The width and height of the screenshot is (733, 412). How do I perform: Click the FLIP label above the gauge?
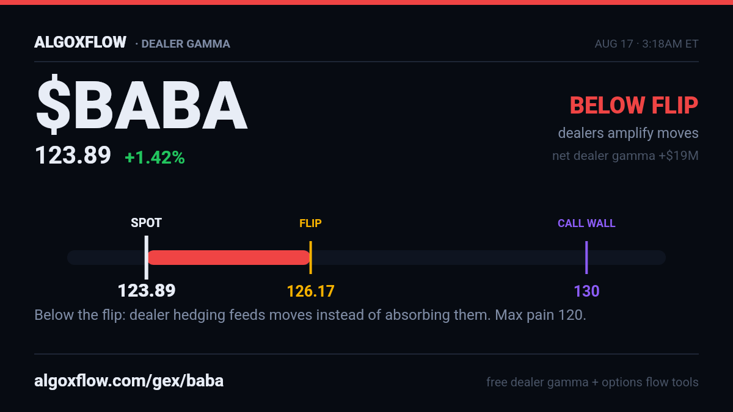point(310,223)
